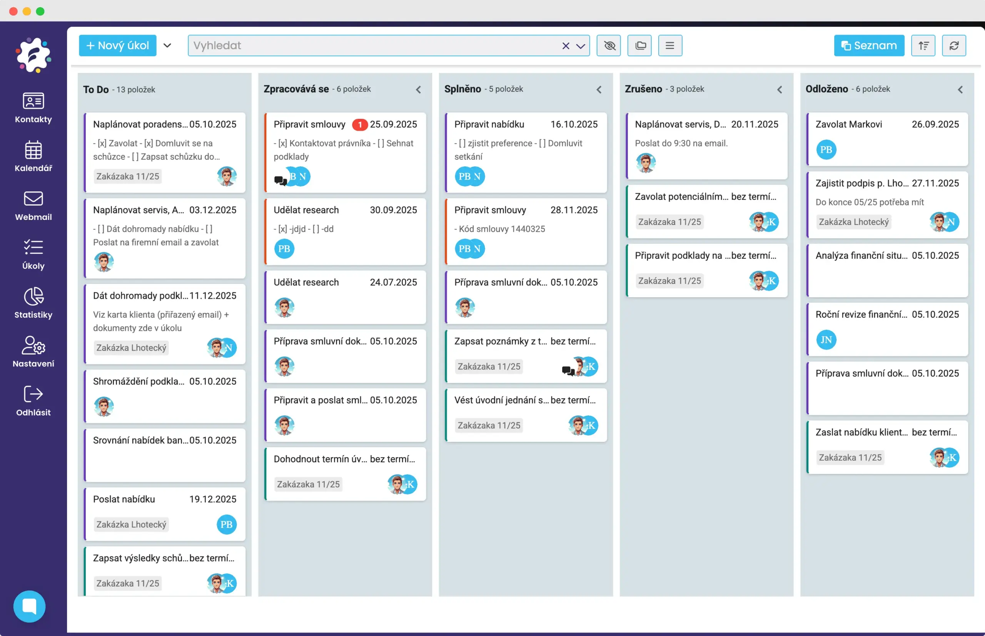The width and height of the screenshot is (985, 636).
Task: Toggle the folders view button
Action: (x=639, y=45)
